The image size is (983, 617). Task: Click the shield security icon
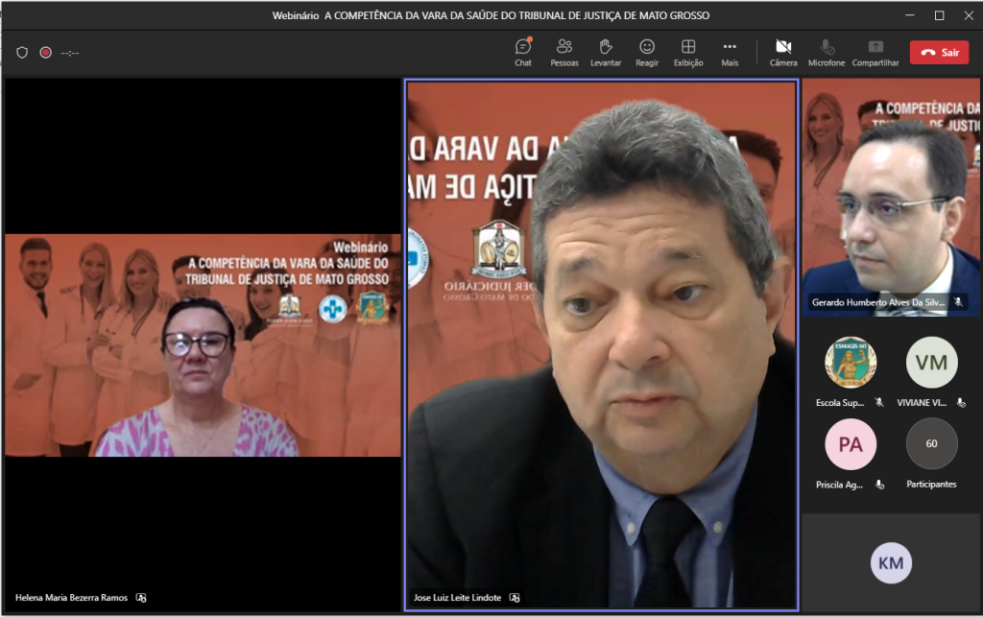(x=22, y=53)
